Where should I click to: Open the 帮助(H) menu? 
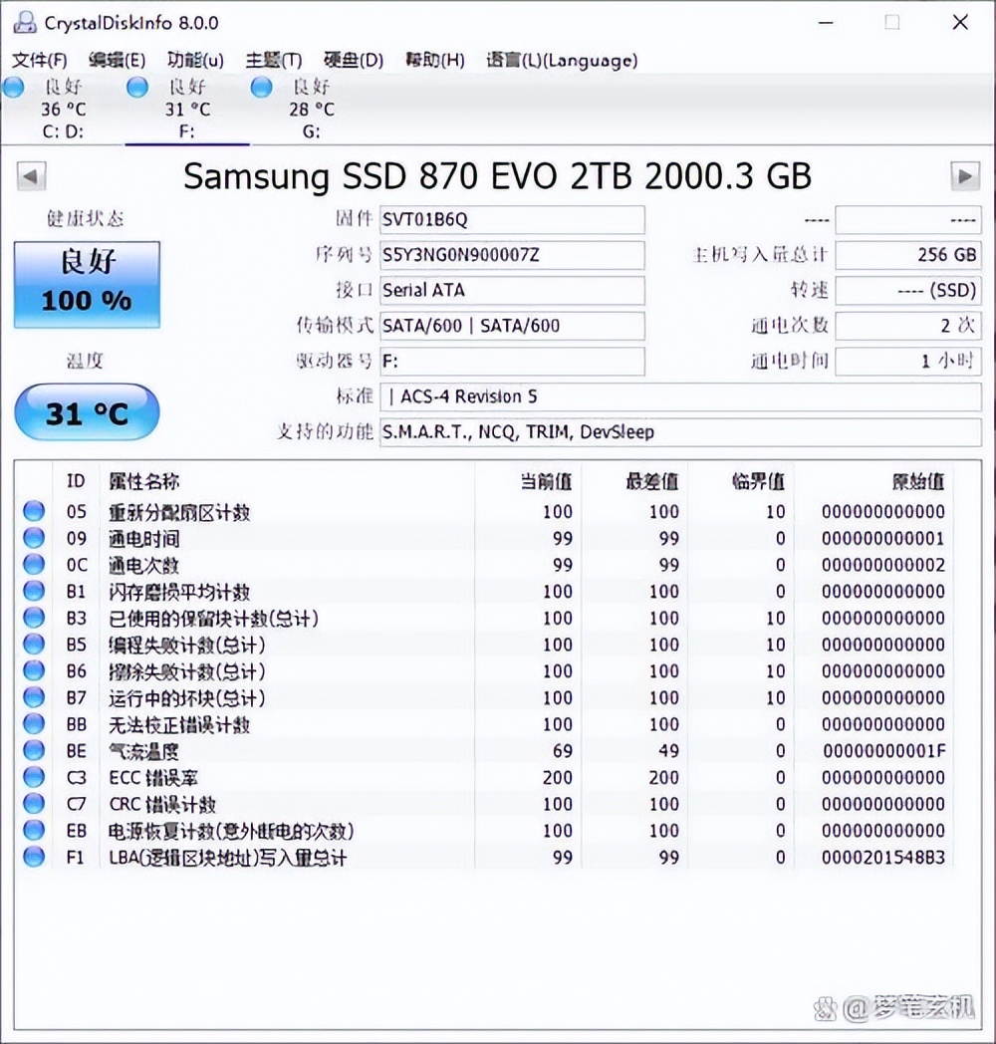(433, 60)
